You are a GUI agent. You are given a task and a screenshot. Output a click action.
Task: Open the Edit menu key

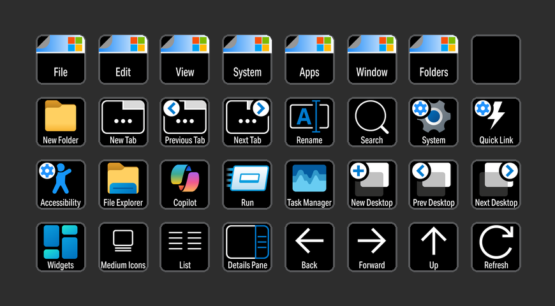click(123, 59)
